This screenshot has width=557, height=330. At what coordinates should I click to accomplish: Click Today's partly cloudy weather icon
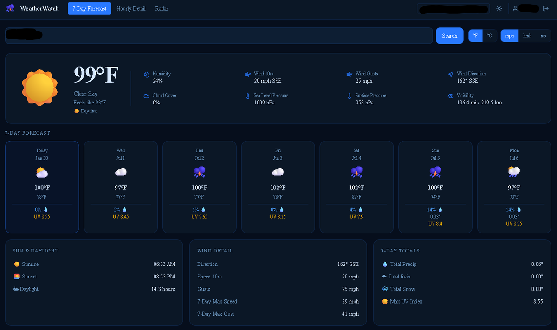42,173
